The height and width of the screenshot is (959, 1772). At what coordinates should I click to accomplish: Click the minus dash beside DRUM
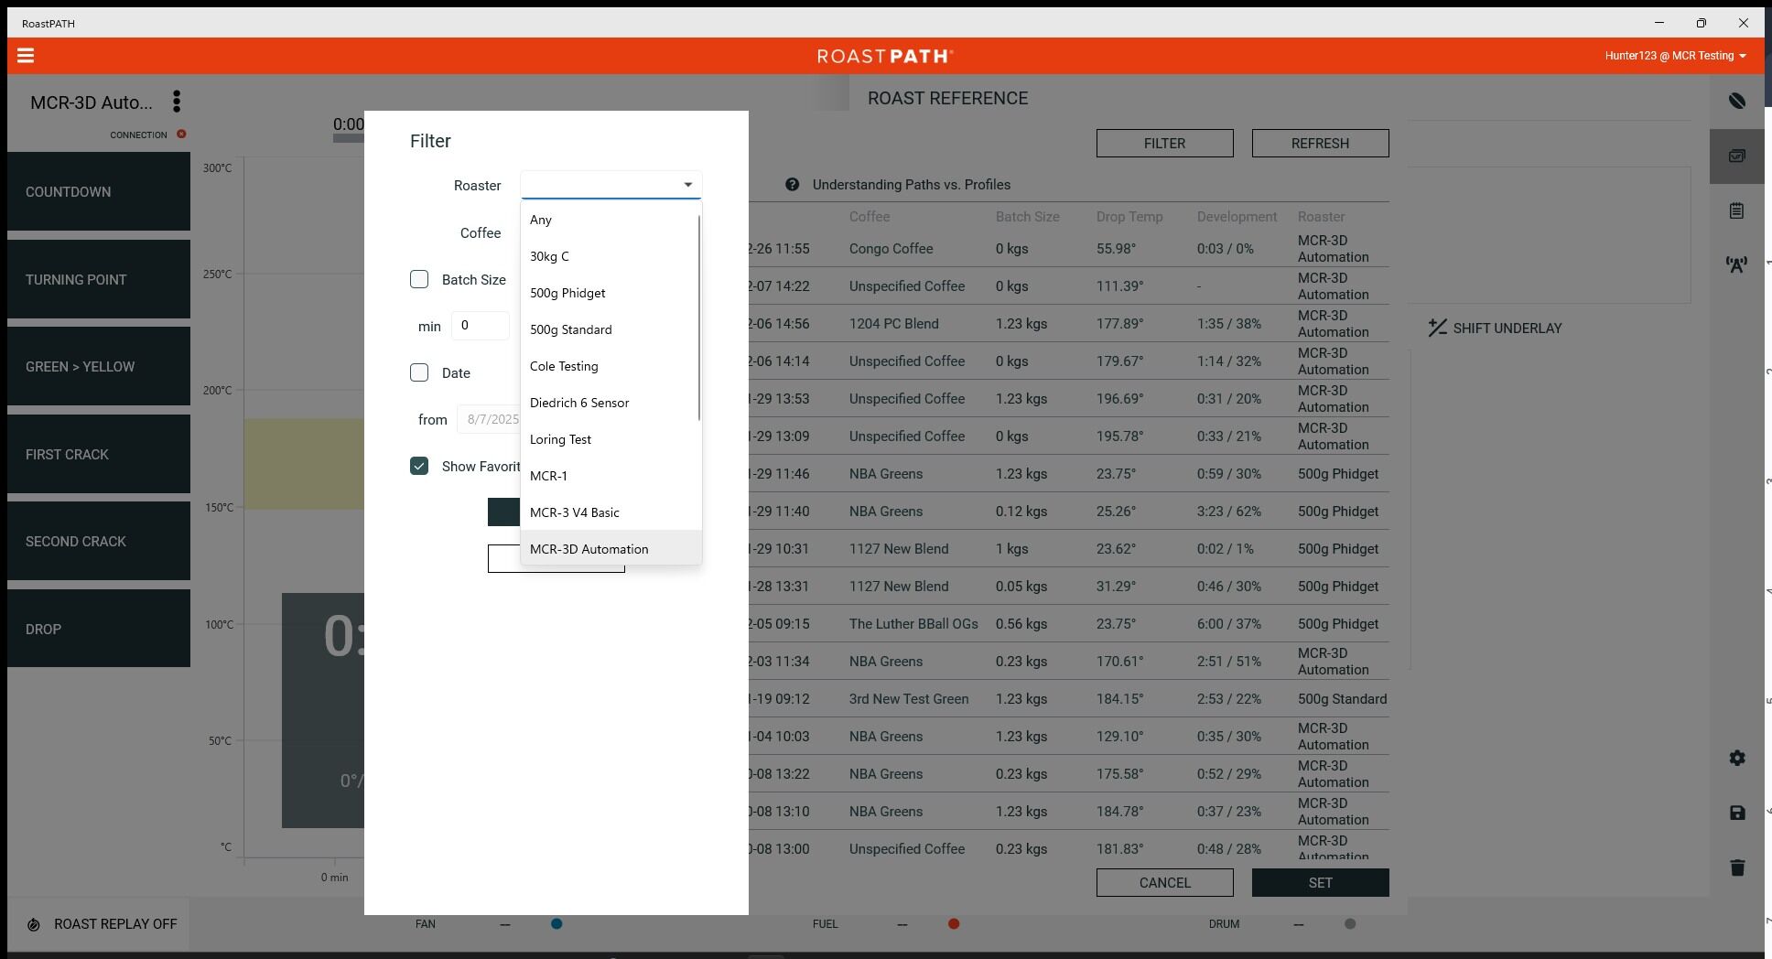click(x=1299, y=924)
